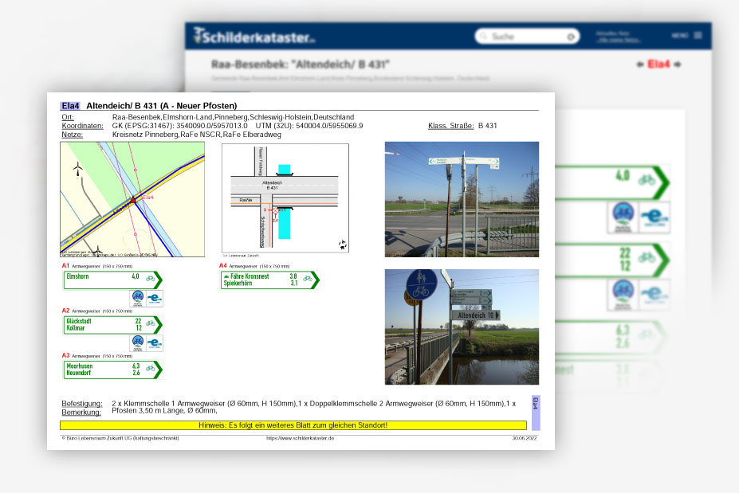Select the Elmshorn 4,0 signpost arrow

tap(112, 280)
